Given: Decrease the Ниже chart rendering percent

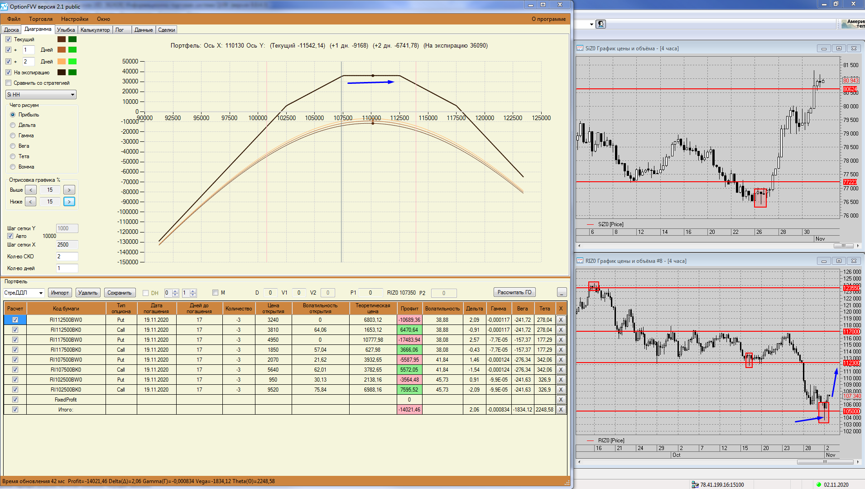Looking at the screenshot, I should point(31,202).
